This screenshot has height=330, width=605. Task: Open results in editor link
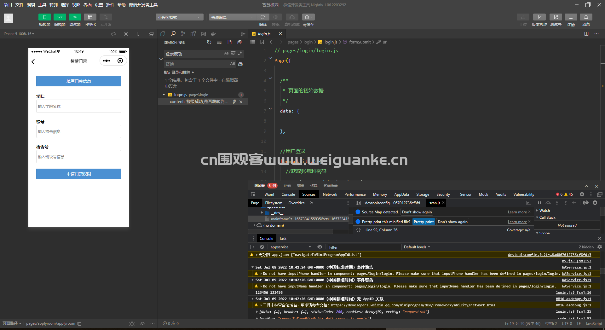coord(201,83)
